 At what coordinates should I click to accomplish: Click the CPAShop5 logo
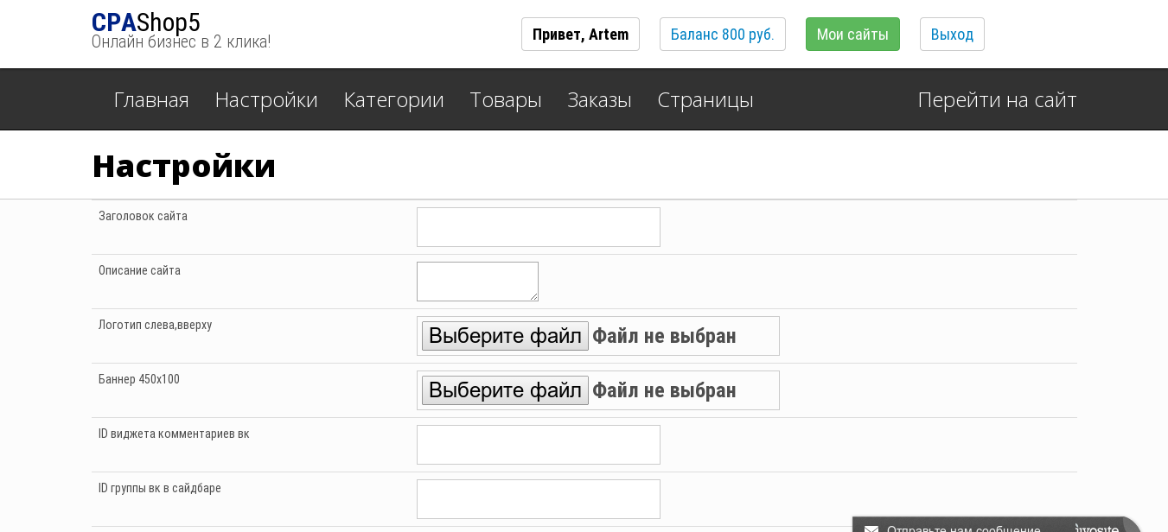(x=146, y=23)
